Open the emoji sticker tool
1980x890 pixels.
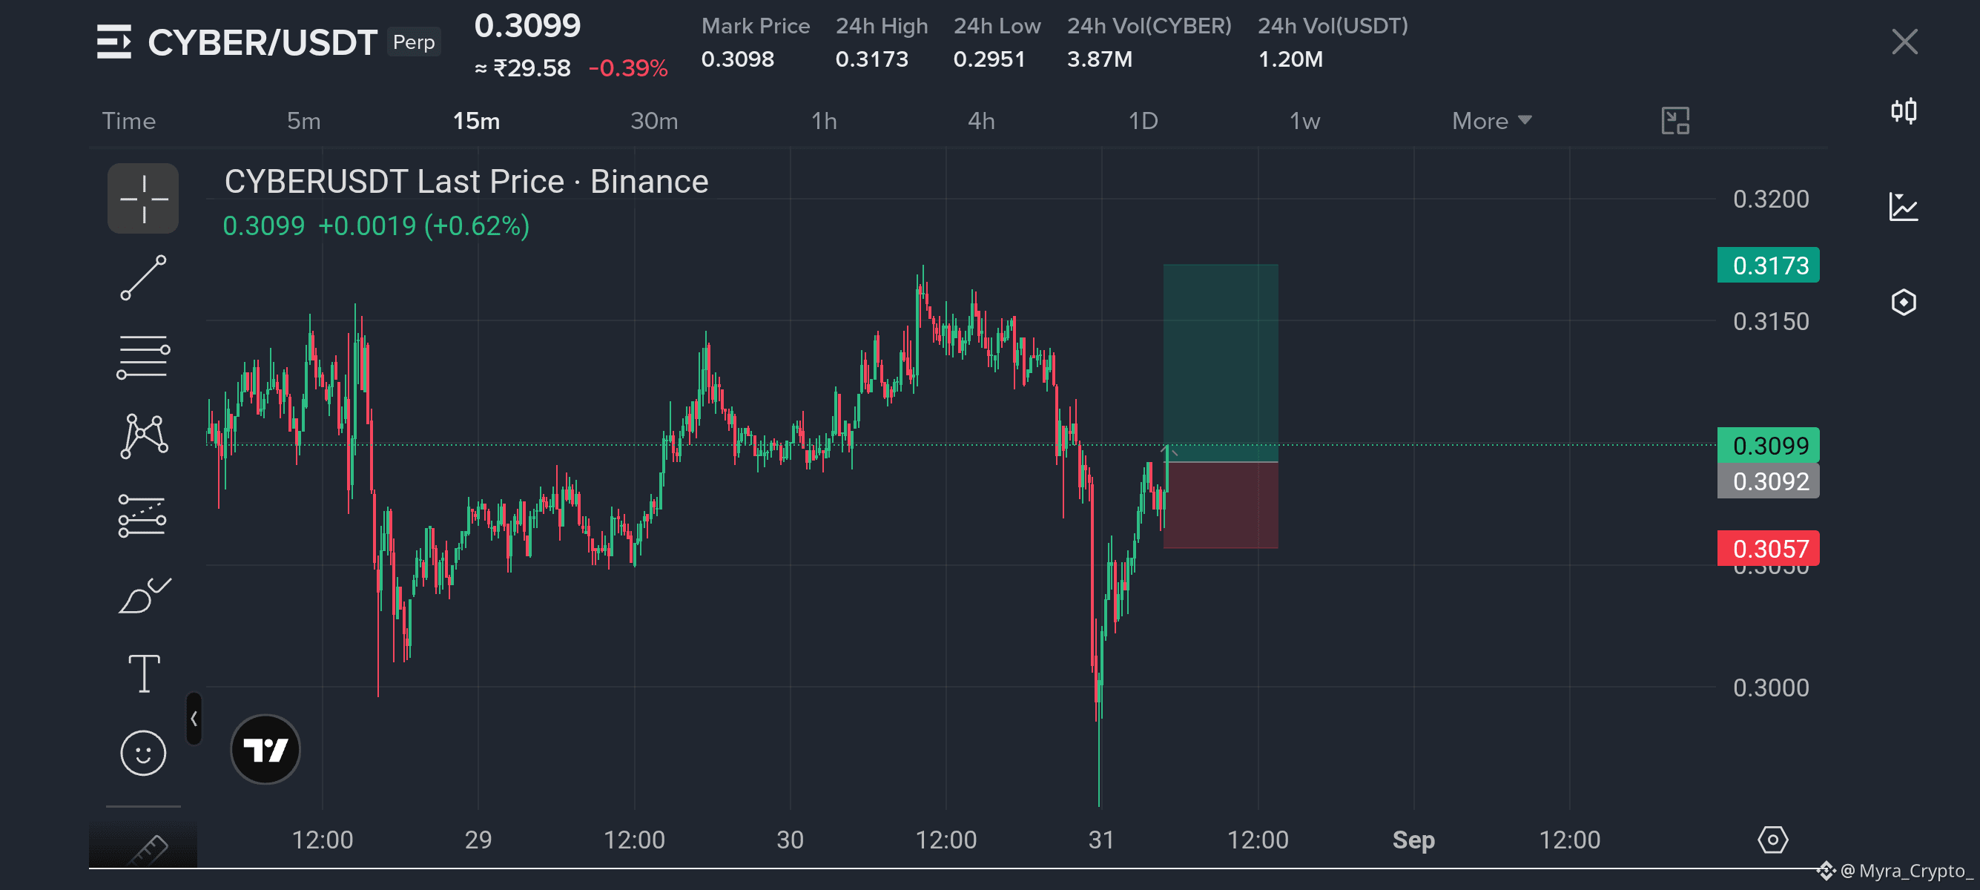pyautogui.click(x=143, y=753)
